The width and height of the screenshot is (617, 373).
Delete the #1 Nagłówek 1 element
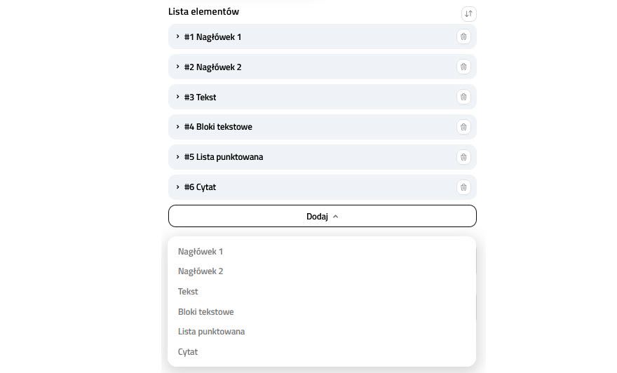point(463,36)
